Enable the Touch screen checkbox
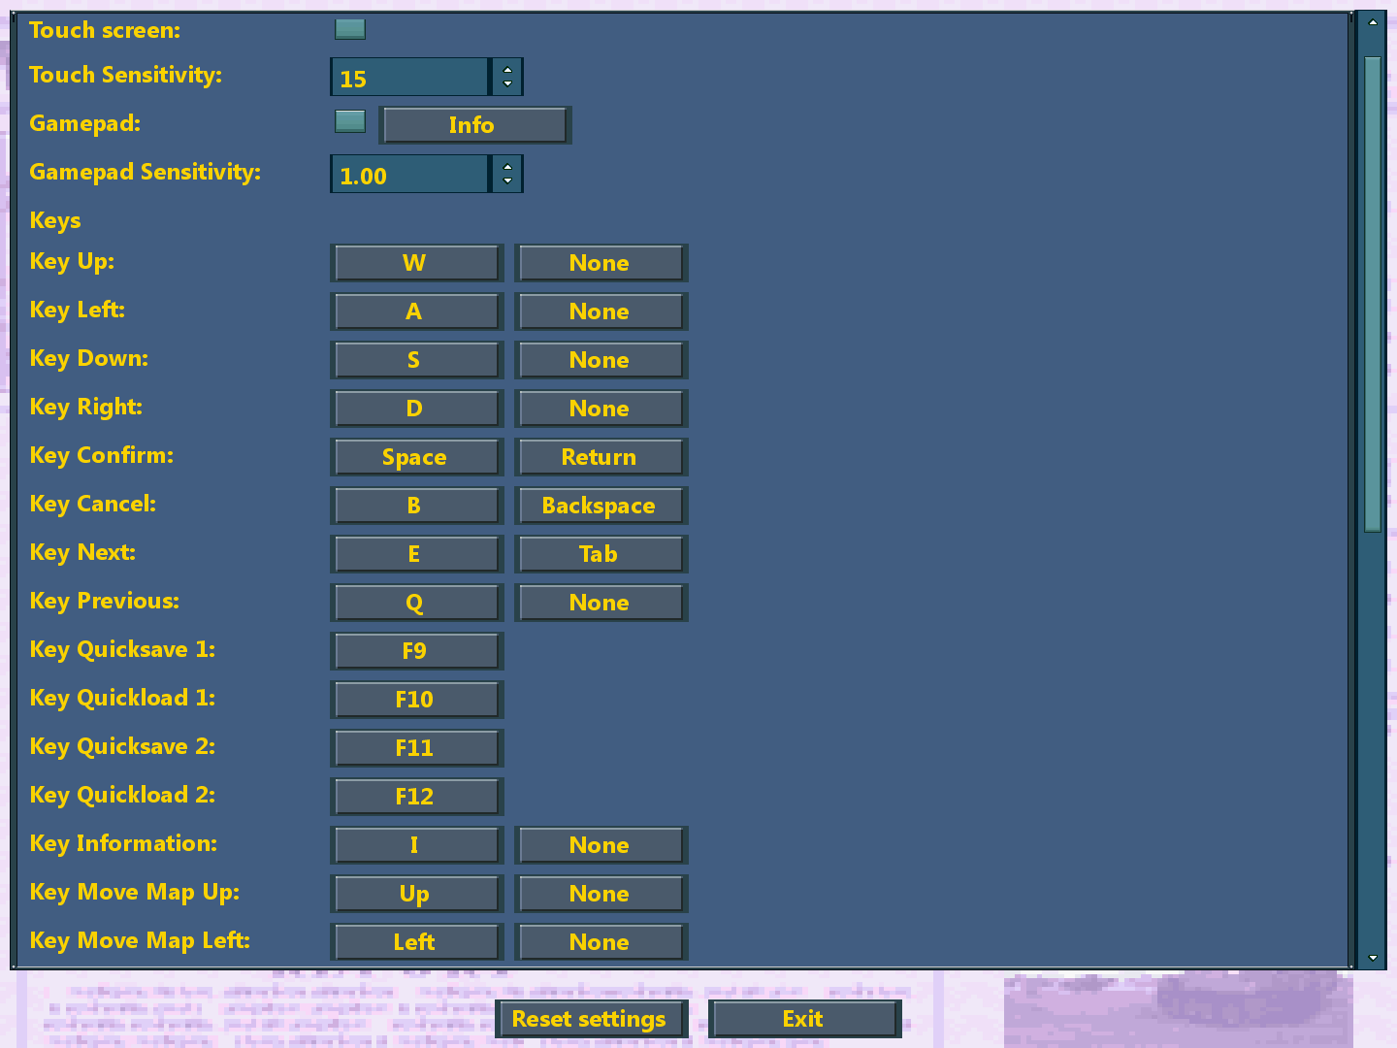The height and width of the screenshot is (1048, 1397). pyautogui.click(x=350, y=29)
